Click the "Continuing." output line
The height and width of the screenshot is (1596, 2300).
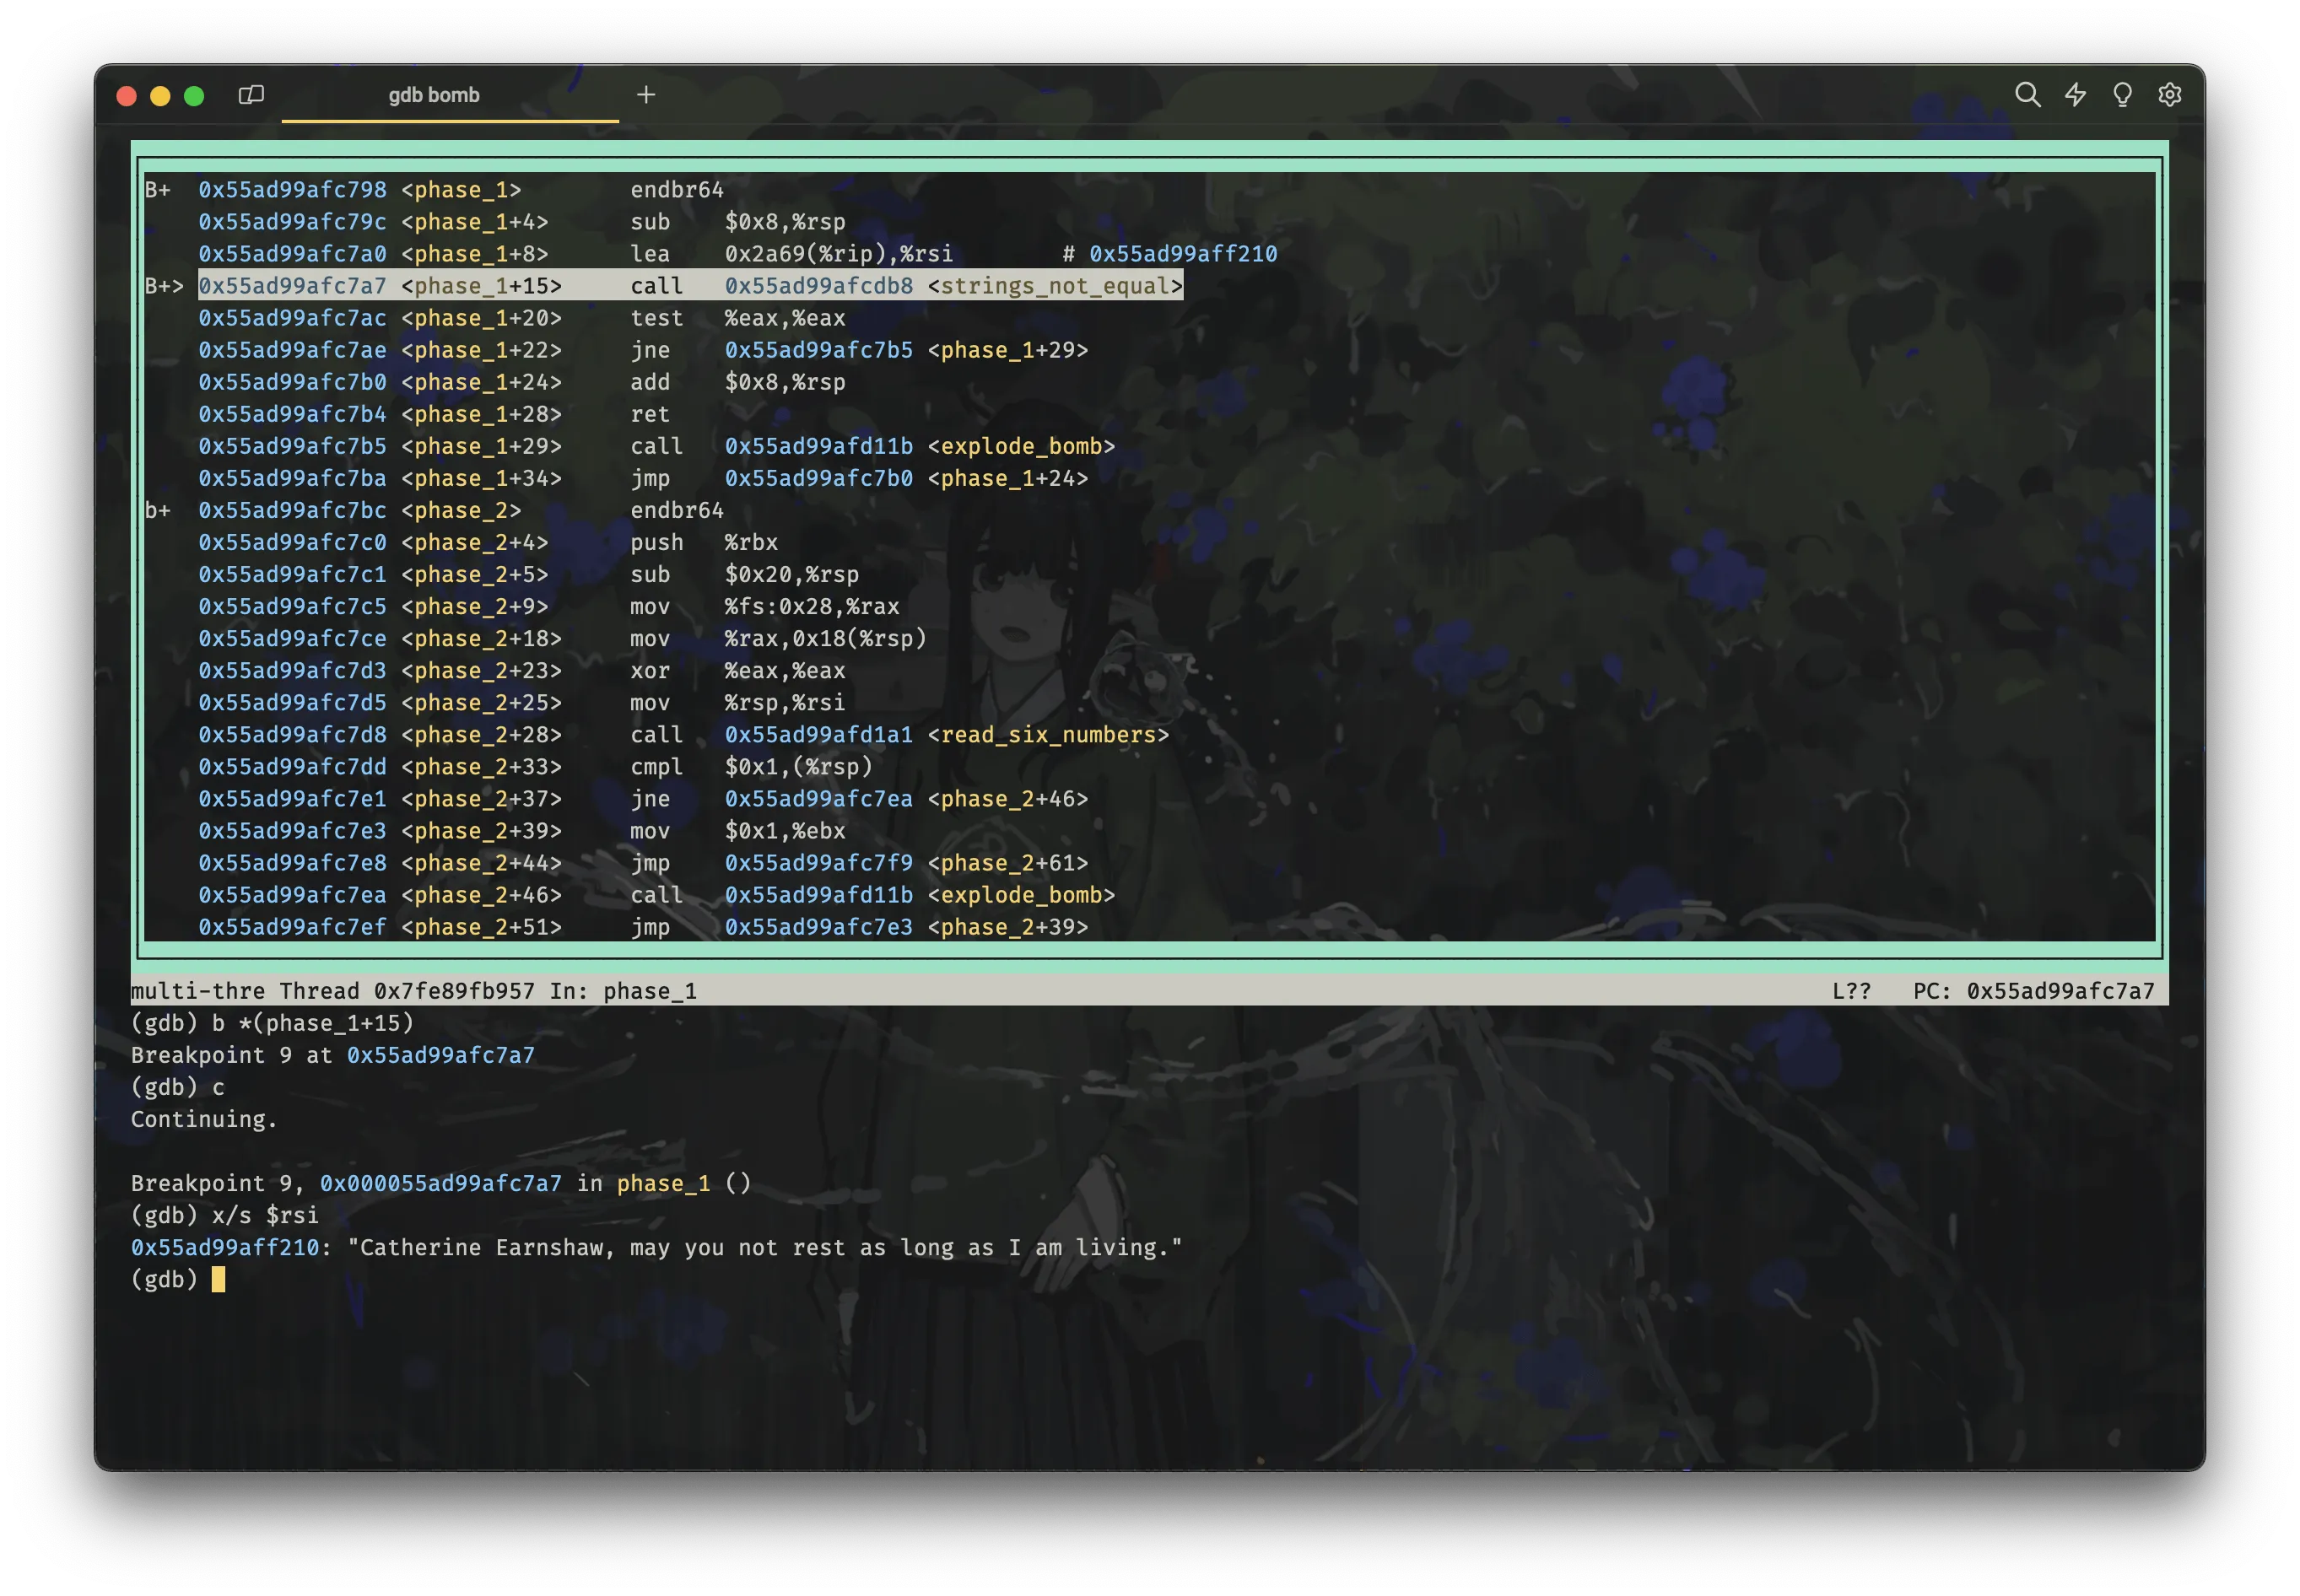coord(204,1119)
